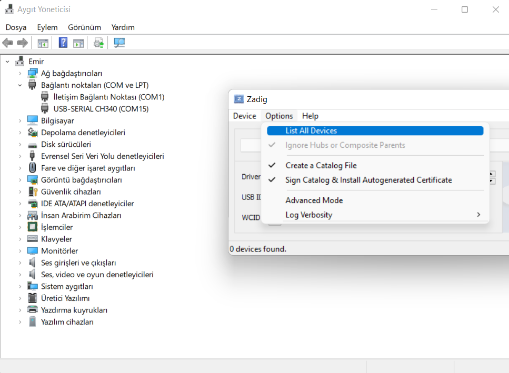Select İletişim Bağlantı Noktası (COM1) entry

109,97
